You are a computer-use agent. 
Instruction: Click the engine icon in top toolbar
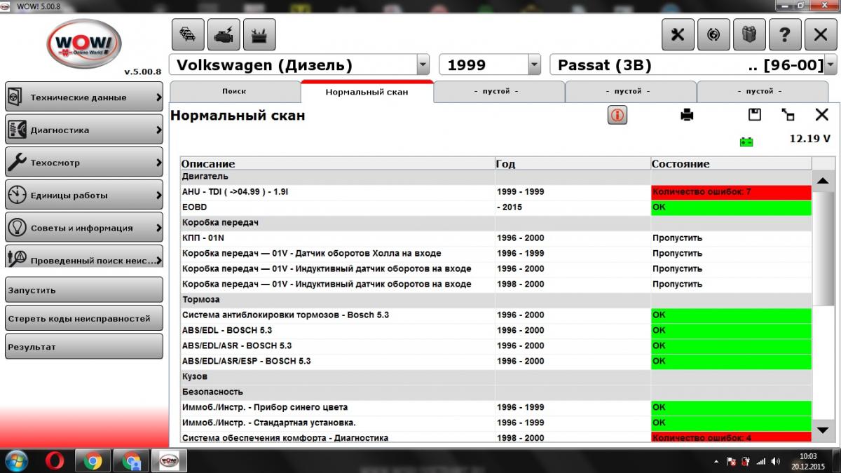(x=224, y=34)
